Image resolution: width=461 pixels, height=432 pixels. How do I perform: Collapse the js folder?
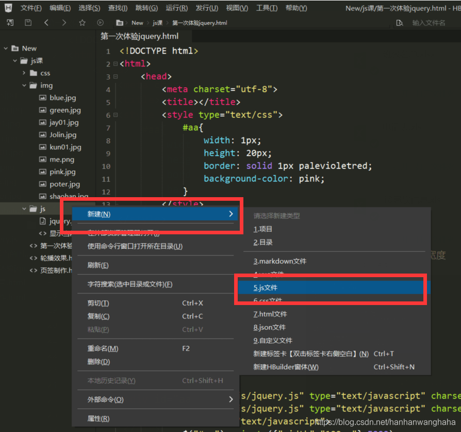(24, 209)
